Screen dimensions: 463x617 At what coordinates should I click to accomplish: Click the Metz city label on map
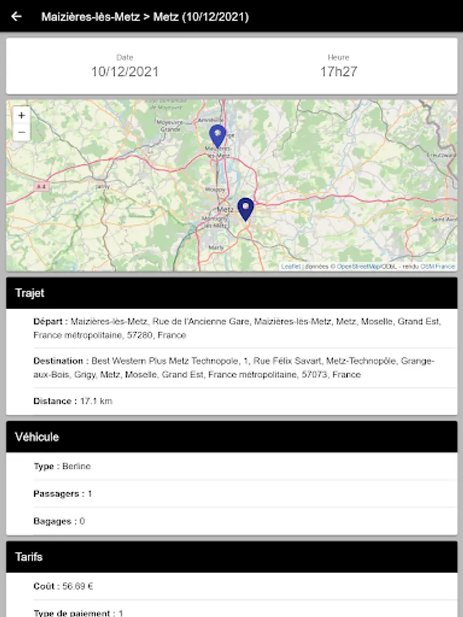225,209
